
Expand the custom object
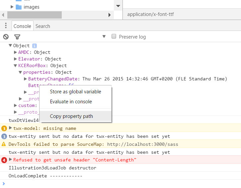tap(15, 105)
